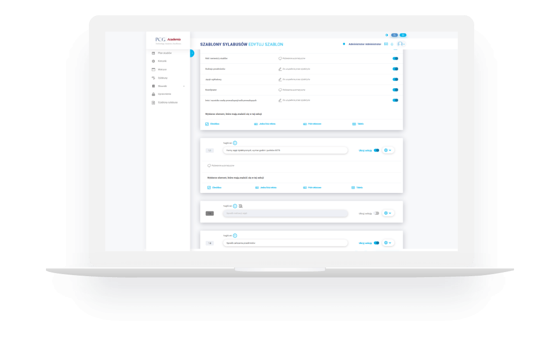The height and width of the screenshot is (344, 560).
Task: Click header input field of section 1.1
Action: point(285,151)
